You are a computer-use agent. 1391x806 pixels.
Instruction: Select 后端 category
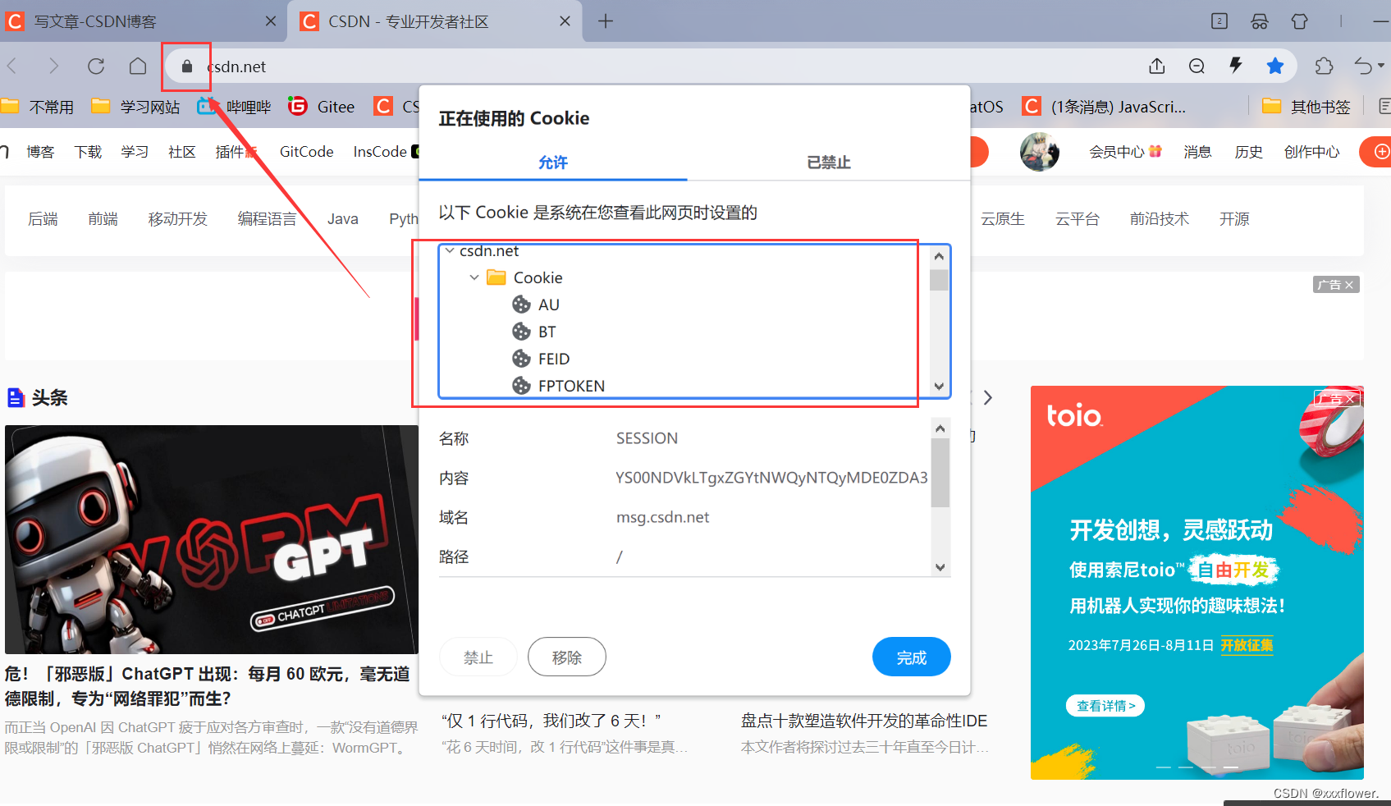coord(43,219)
